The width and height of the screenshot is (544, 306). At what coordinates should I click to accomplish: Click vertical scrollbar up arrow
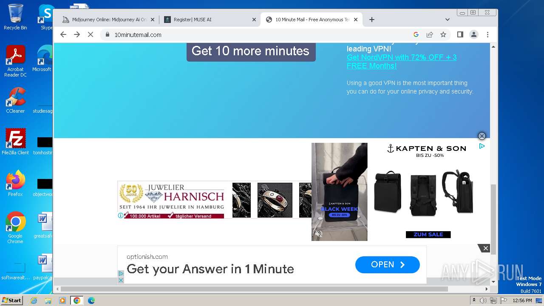pyautogui.click(x=493, y=46)
